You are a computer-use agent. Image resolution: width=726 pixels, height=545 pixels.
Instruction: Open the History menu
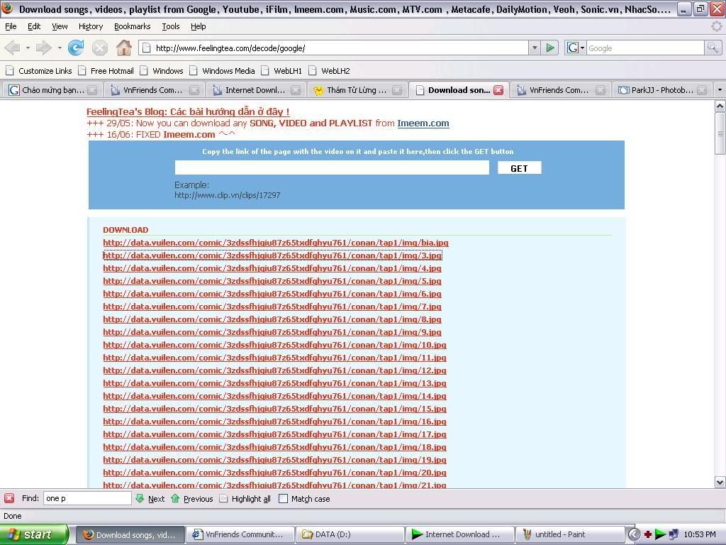91,26
